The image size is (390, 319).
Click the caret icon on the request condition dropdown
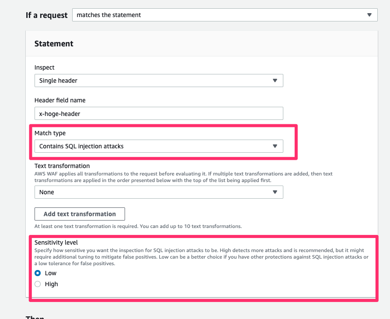(x=369, y=15)
